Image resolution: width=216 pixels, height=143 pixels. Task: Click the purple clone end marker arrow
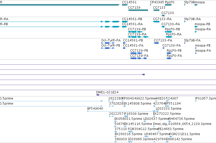(143, 75)
